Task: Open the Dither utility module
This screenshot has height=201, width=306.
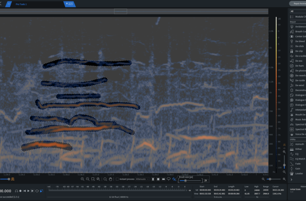Action: pyautogui.click(x=299, y=149)
